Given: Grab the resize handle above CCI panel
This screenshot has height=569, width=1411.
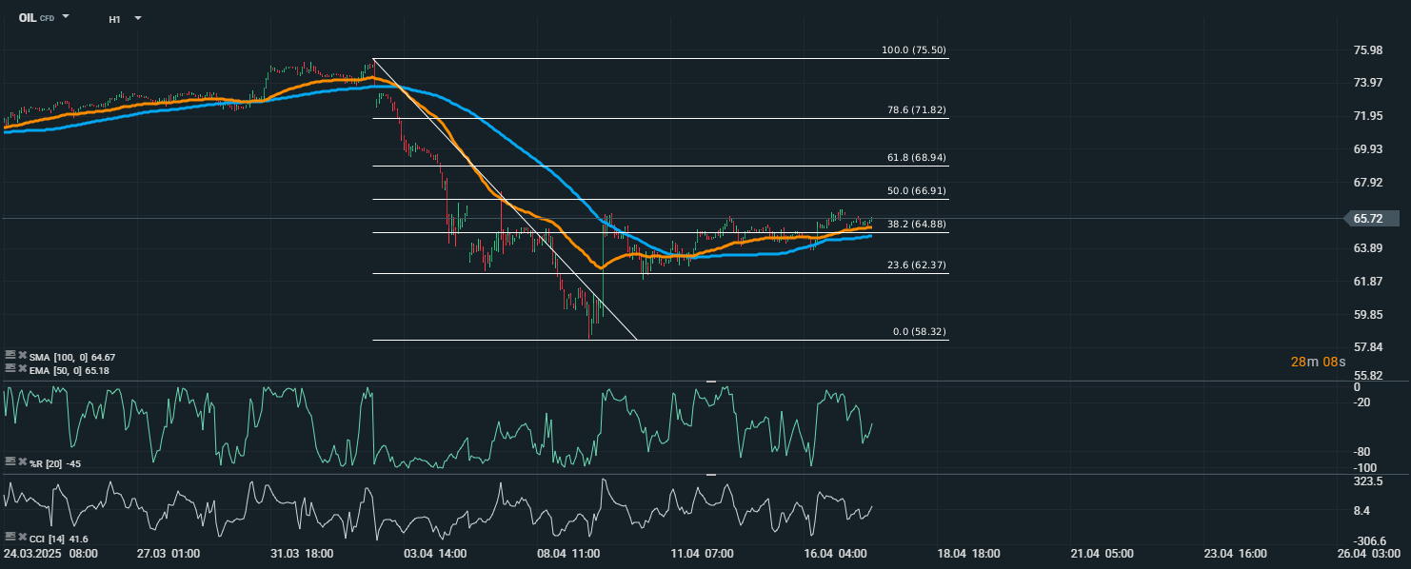Looking at the screenshot, I should coord(710,474).
